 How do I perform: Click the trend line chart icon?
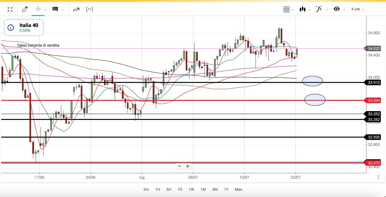tap(76, 9)
